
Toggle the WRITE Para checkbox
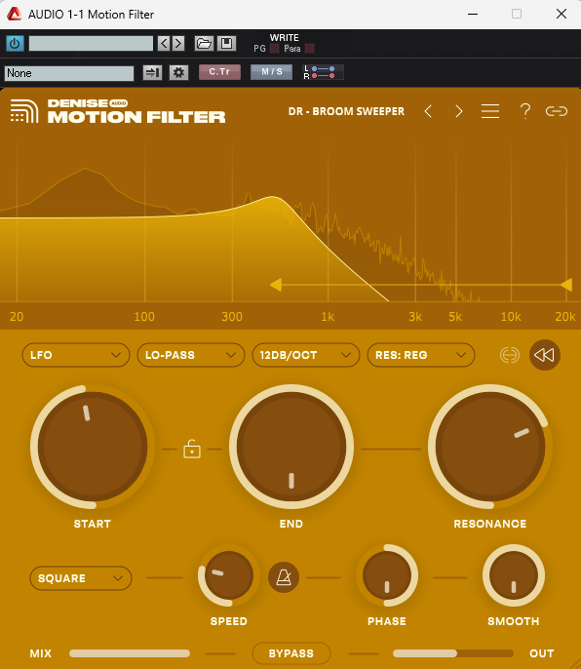[310, 49]
